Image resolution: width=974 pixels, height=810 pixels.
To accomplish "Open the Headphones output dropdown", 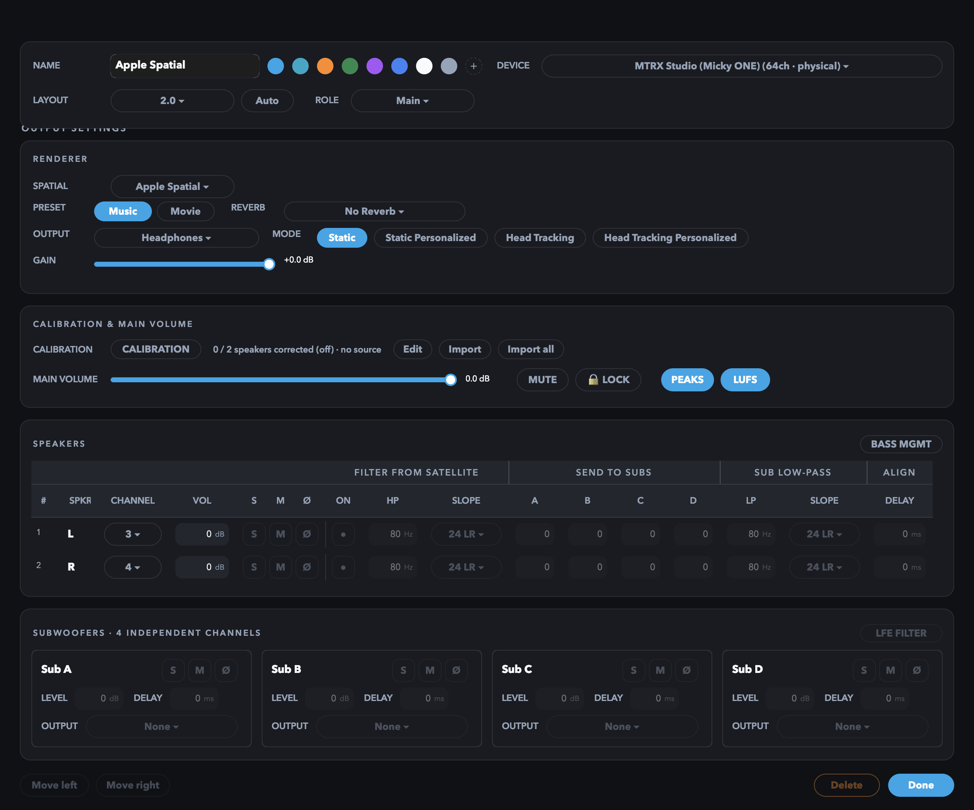I will (176, 237).
